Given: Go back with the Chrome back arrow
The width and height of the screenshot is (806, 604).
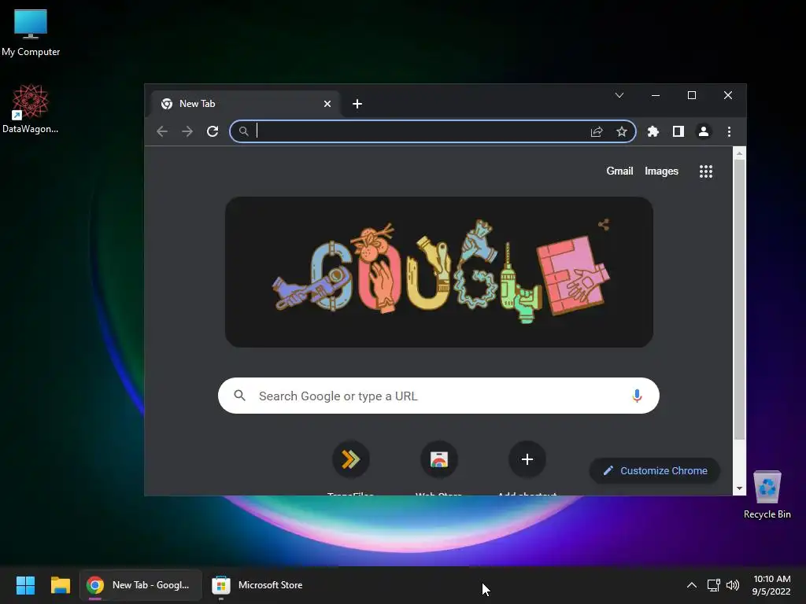Looking at the screenshot, I should 162,131.
